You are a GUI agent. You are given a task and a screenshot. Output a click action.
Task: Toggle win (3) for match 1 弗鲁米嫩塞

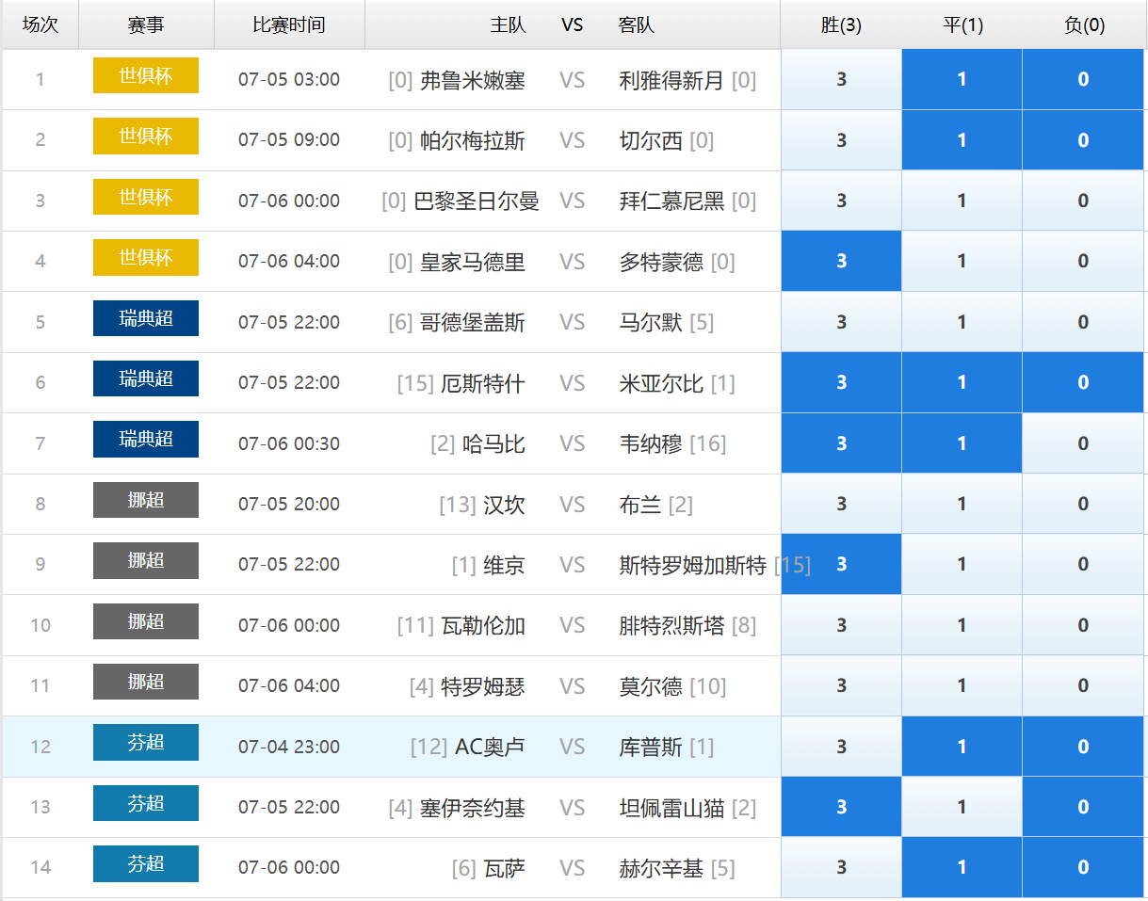pyautogui.click(x=841, y=79)
